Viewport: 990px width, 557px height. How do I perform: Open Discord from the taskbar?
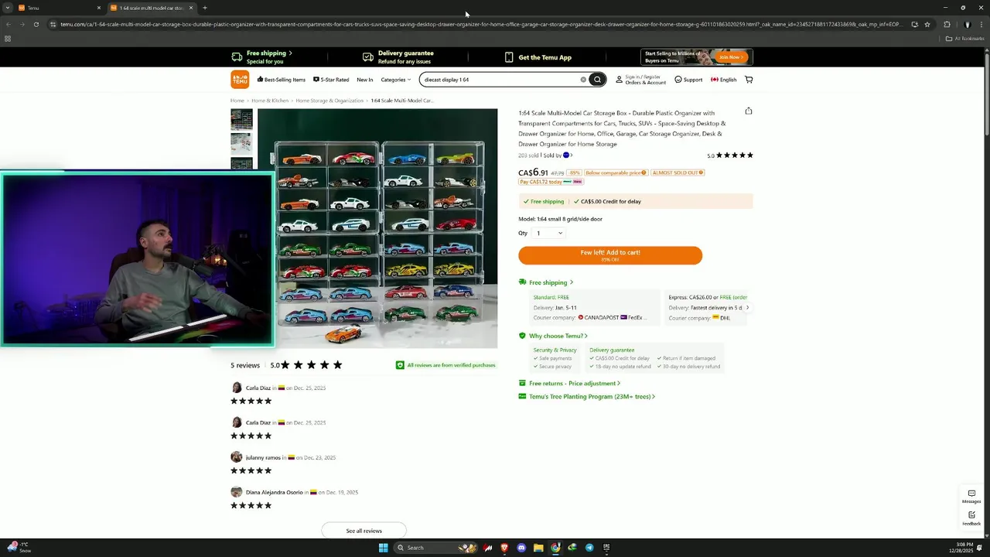521,548
